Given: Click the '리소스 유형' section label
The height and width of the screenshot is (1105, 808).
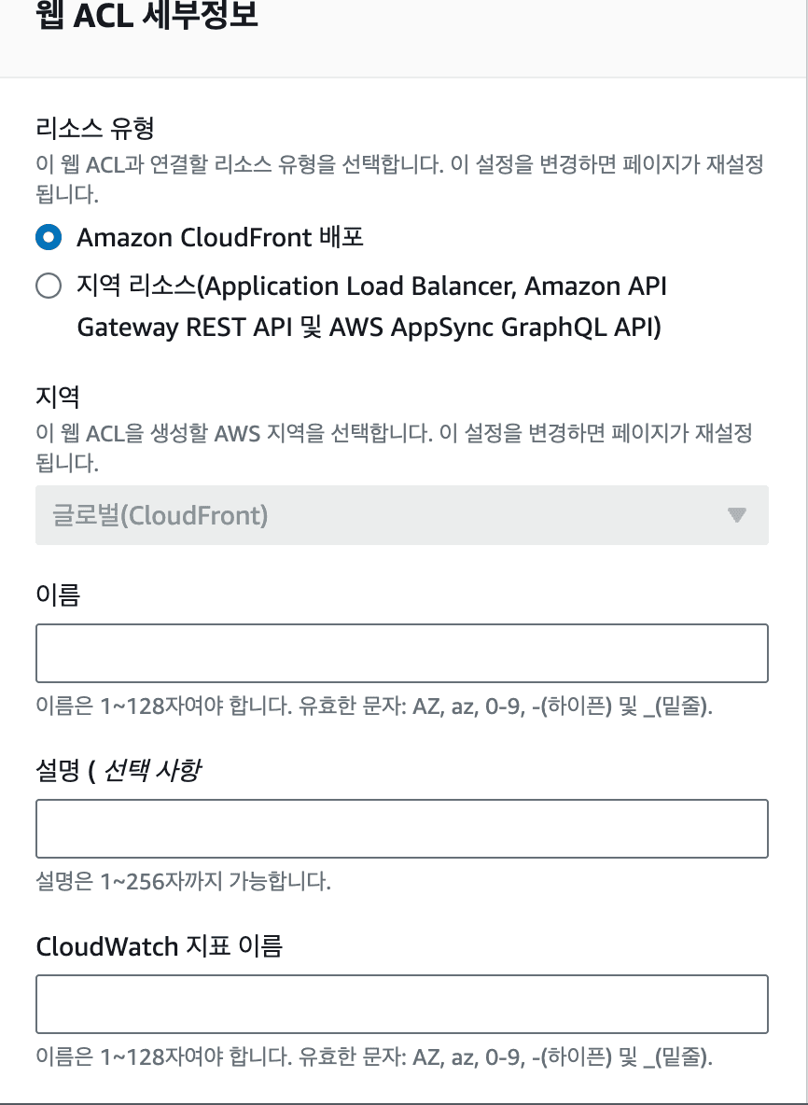Looking at the screenshot, I should click(94, 128).
